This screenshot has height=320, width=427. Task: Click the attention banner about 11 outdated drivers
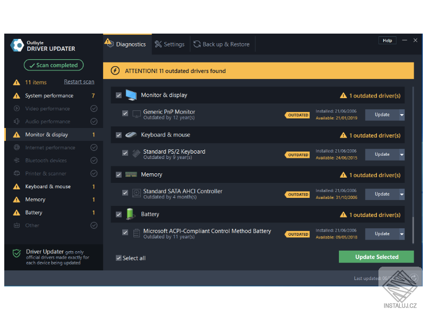pyautogui.click(x=258, y=71)
